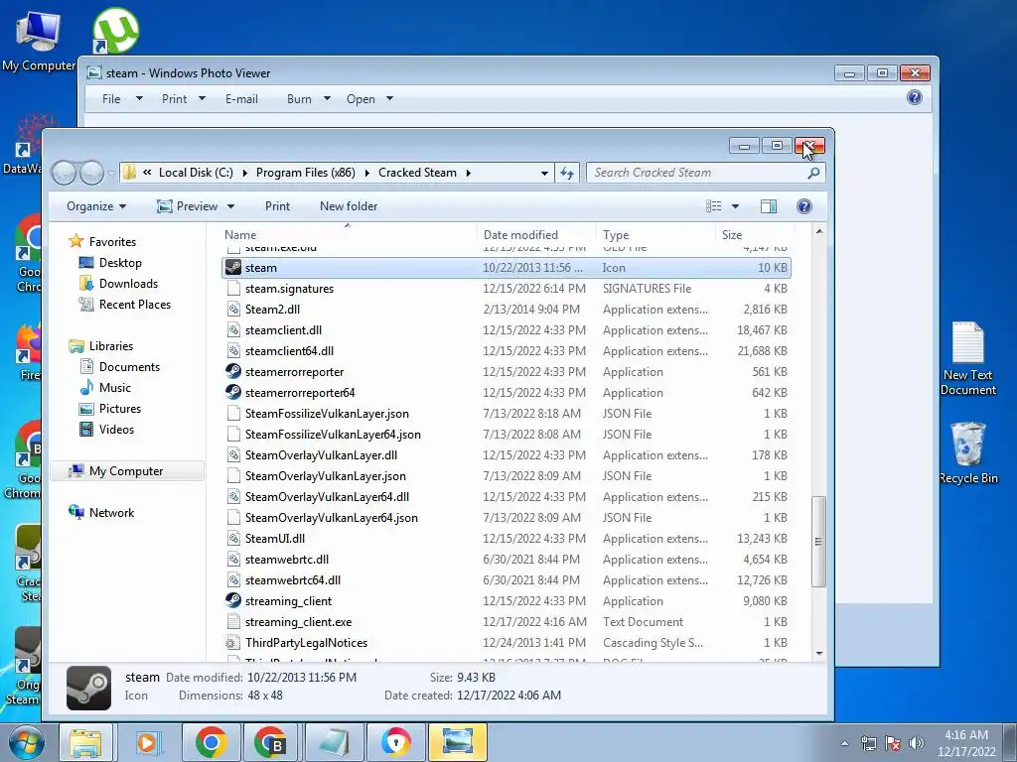This screenshot has height=762, width=1017.
Task: Launch Windows Media Player from taskbar
Action: coord(148,742)
